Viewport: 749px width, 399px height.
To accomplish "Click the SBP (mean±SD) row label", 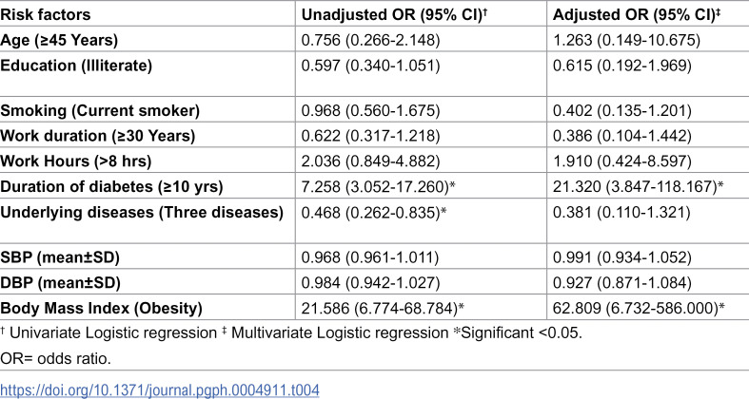I will point(60,257).
